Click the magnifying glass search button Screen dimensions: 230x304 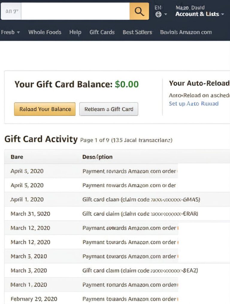click(x=139, y=11)
